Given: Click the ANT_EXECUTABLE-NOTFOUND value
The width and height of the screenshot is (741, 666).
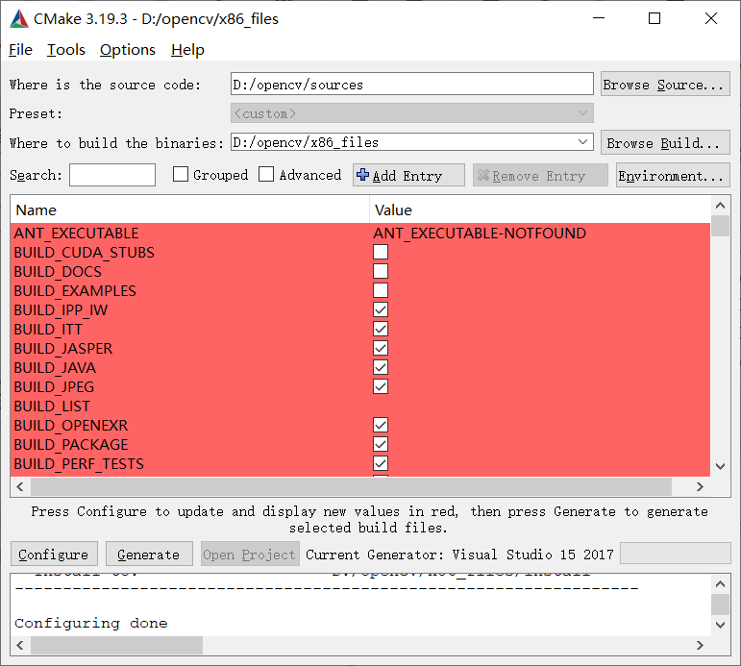Looking at the screenshot, I should point(480,233).
